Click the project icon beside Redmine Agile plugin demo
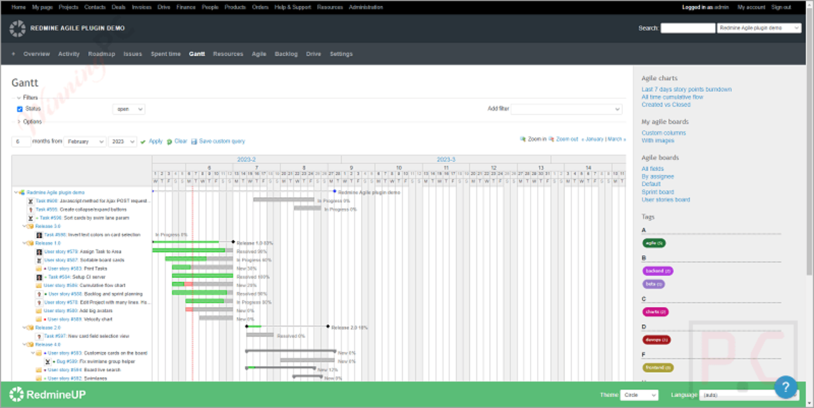Viewport: 814px width, 408px height. (22, 192)
